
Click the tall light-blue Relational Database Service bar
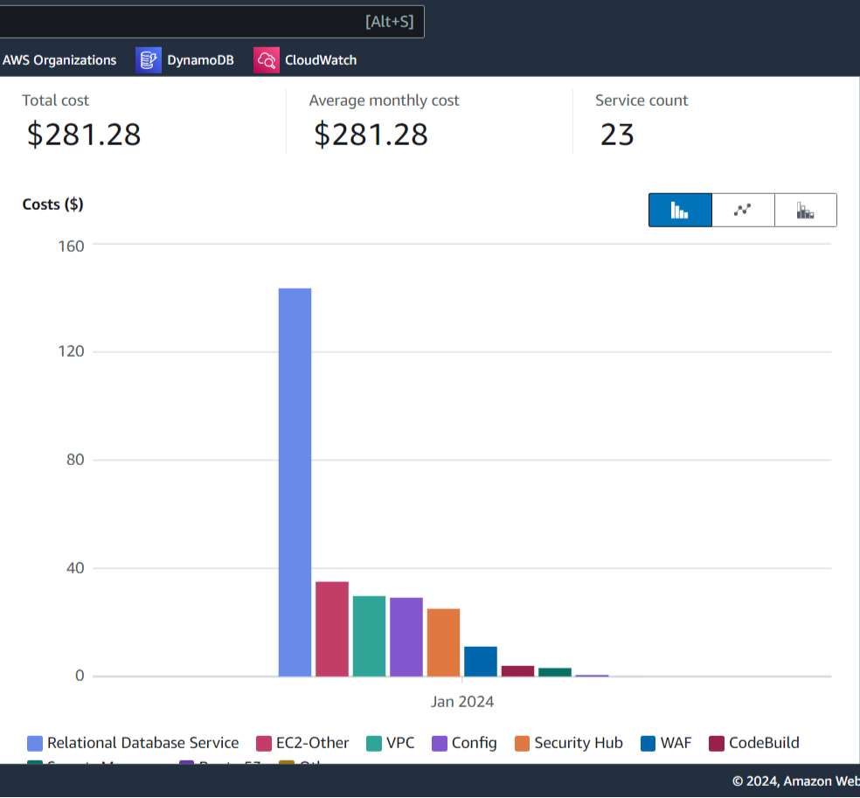point(295,481)
